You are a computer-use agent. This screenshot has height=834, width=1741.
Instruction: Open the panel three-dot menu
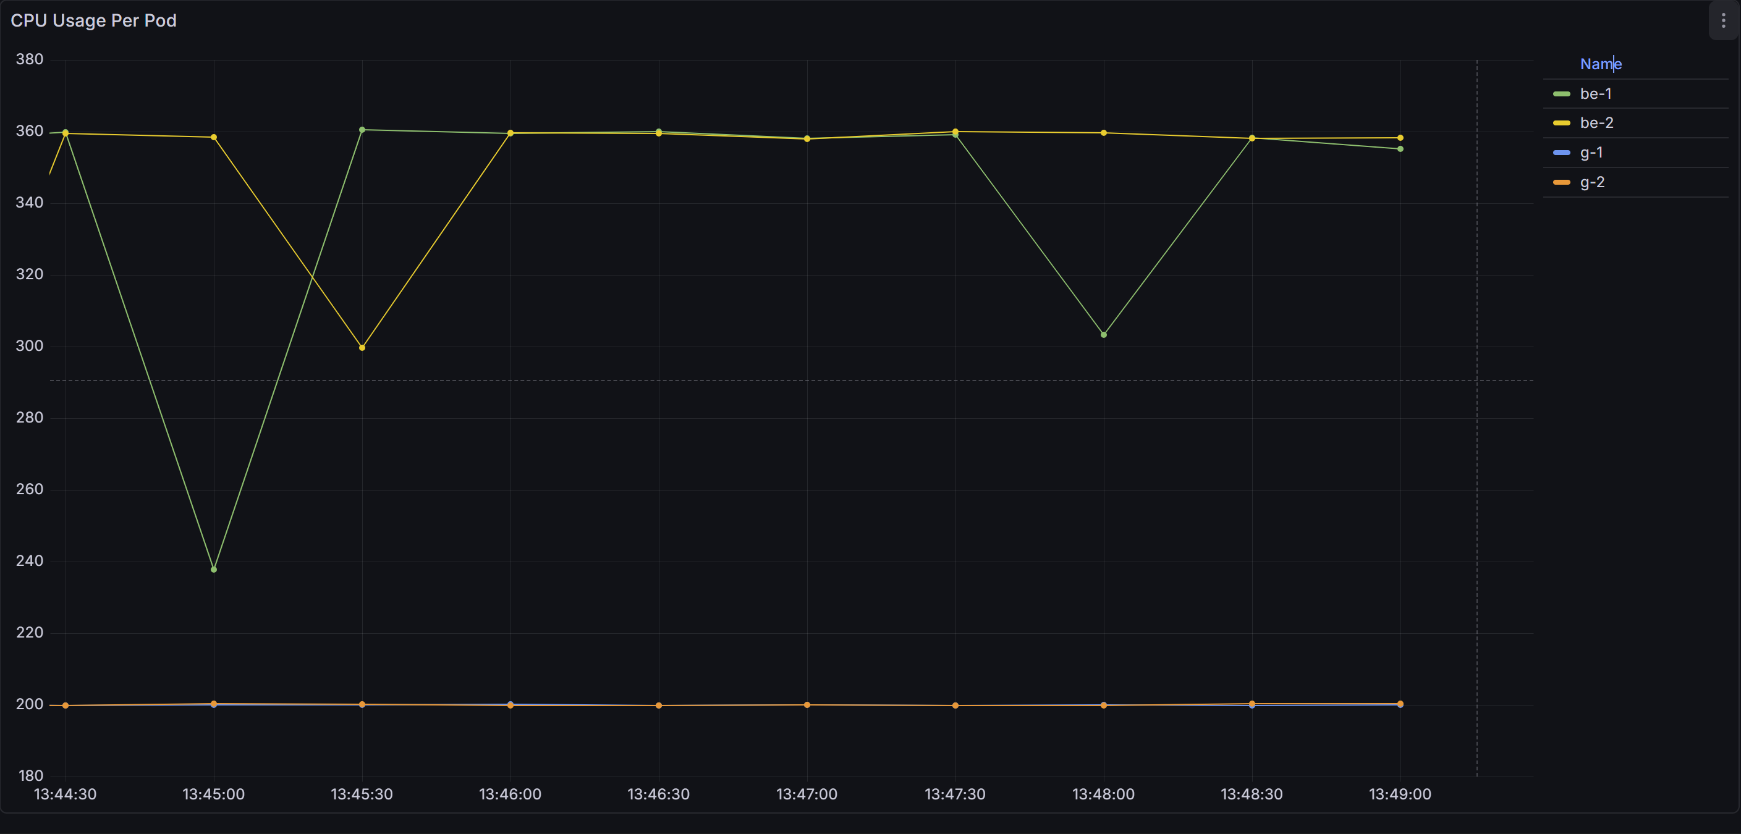(x=1722, y=21)
